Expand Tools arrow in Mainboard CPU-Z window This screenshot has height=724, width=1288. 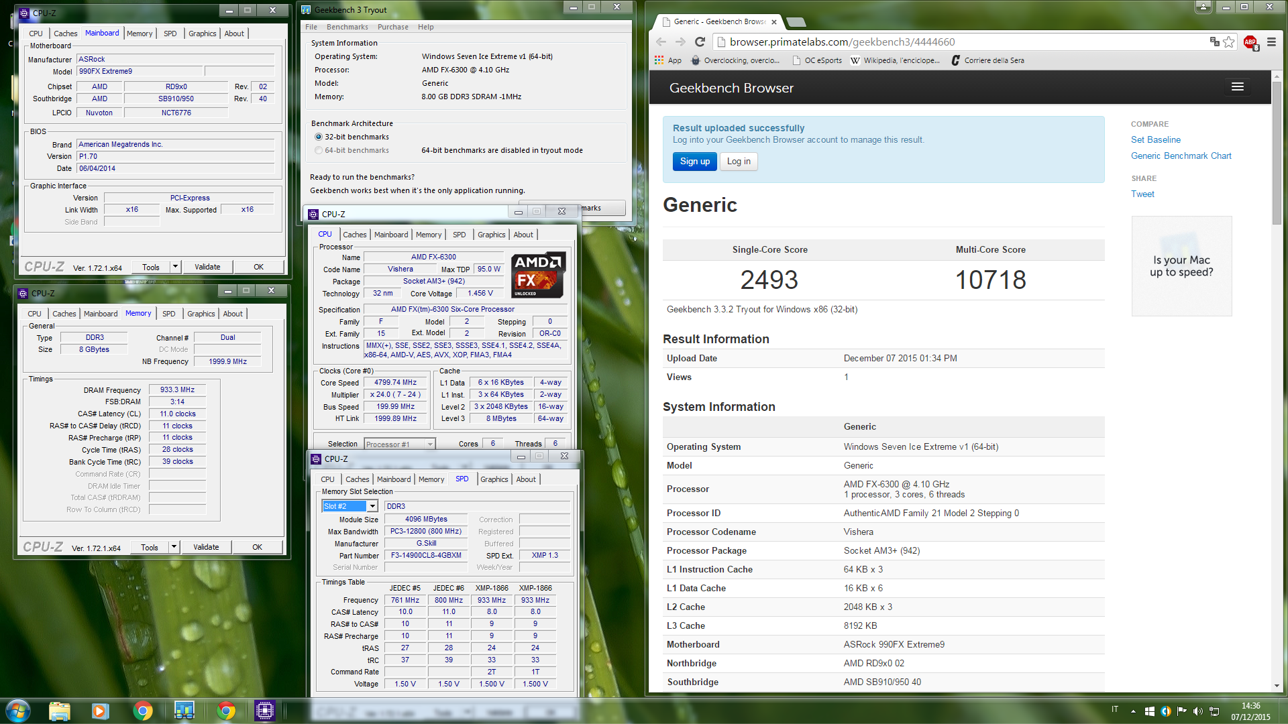(175, 267)
